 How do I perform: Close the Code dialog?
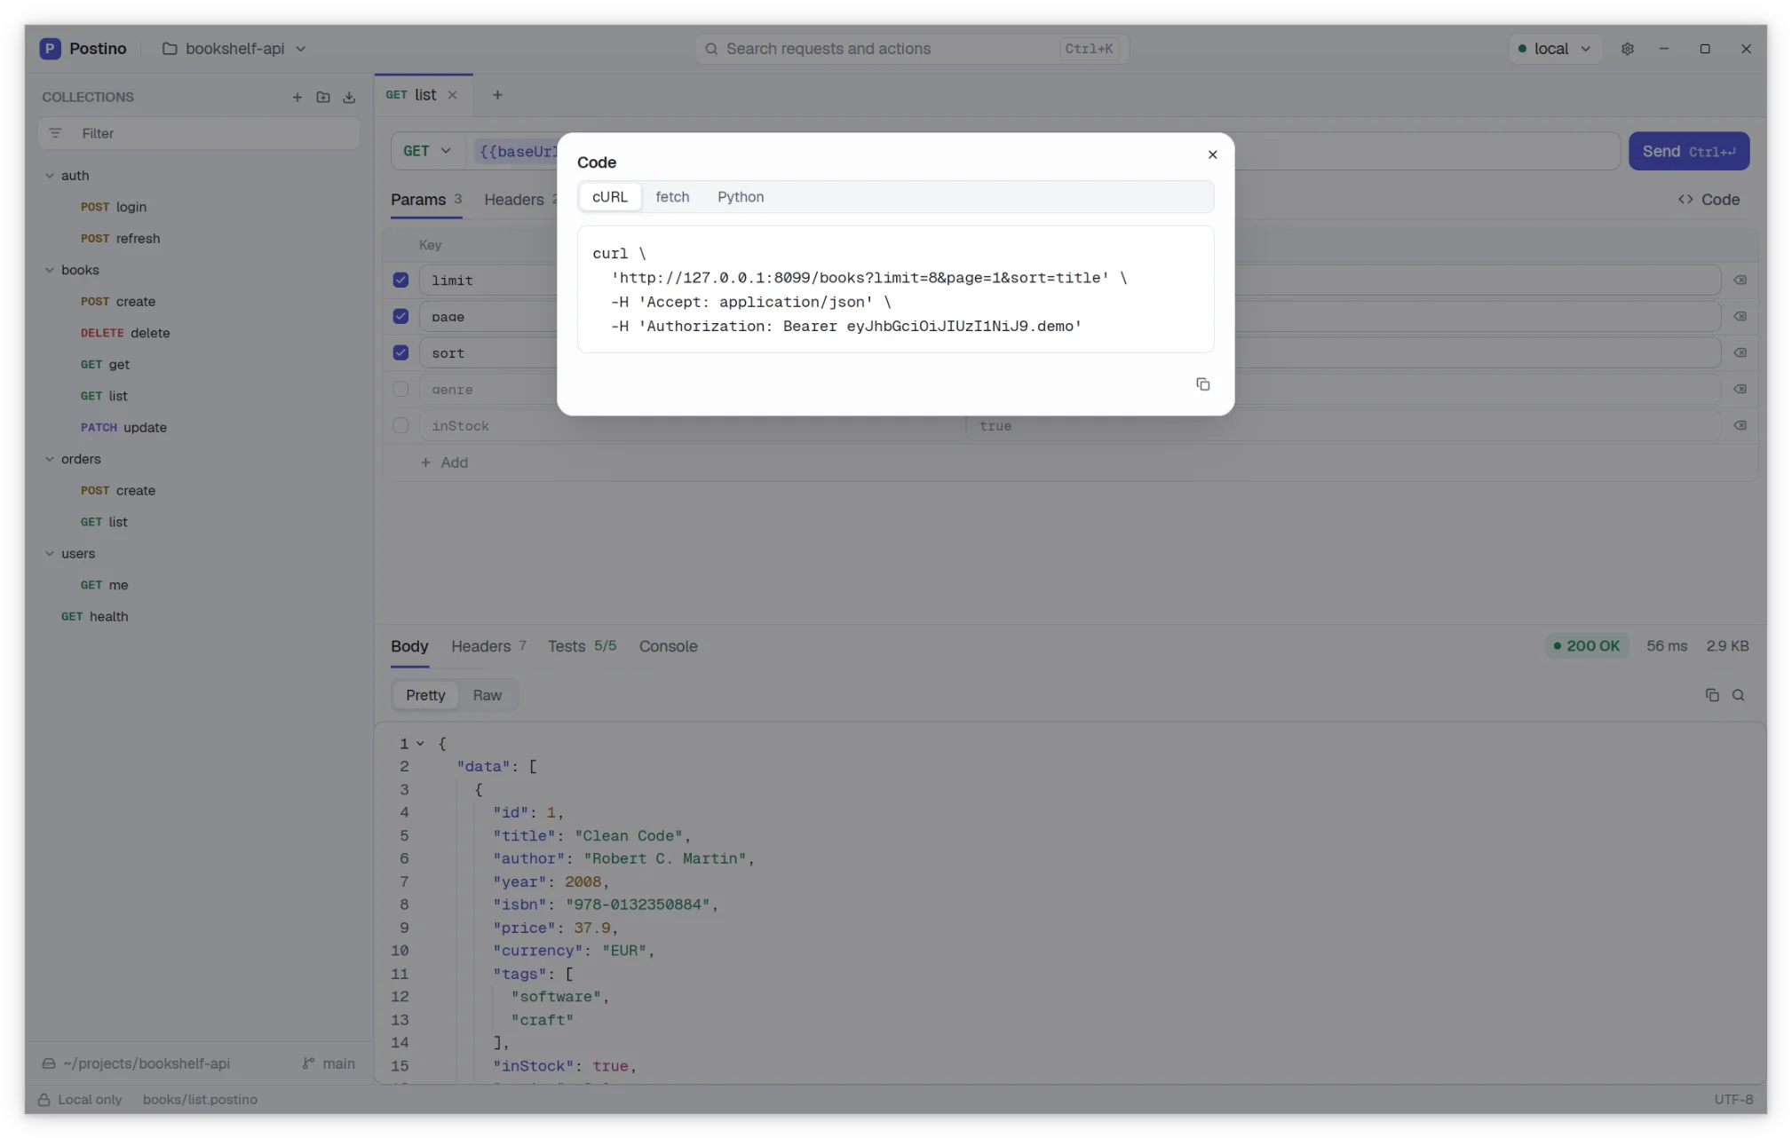(x=1212, y=154)
